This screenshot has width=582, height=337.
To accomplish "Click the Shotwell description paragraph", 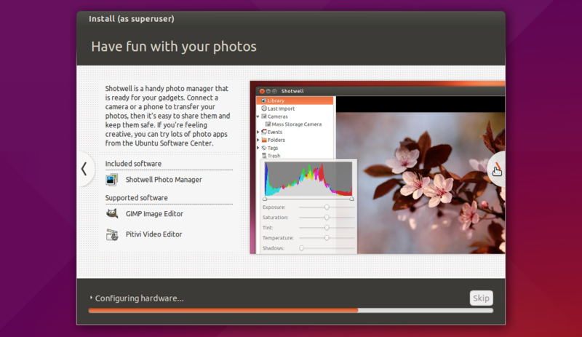I will pos(168,116).
